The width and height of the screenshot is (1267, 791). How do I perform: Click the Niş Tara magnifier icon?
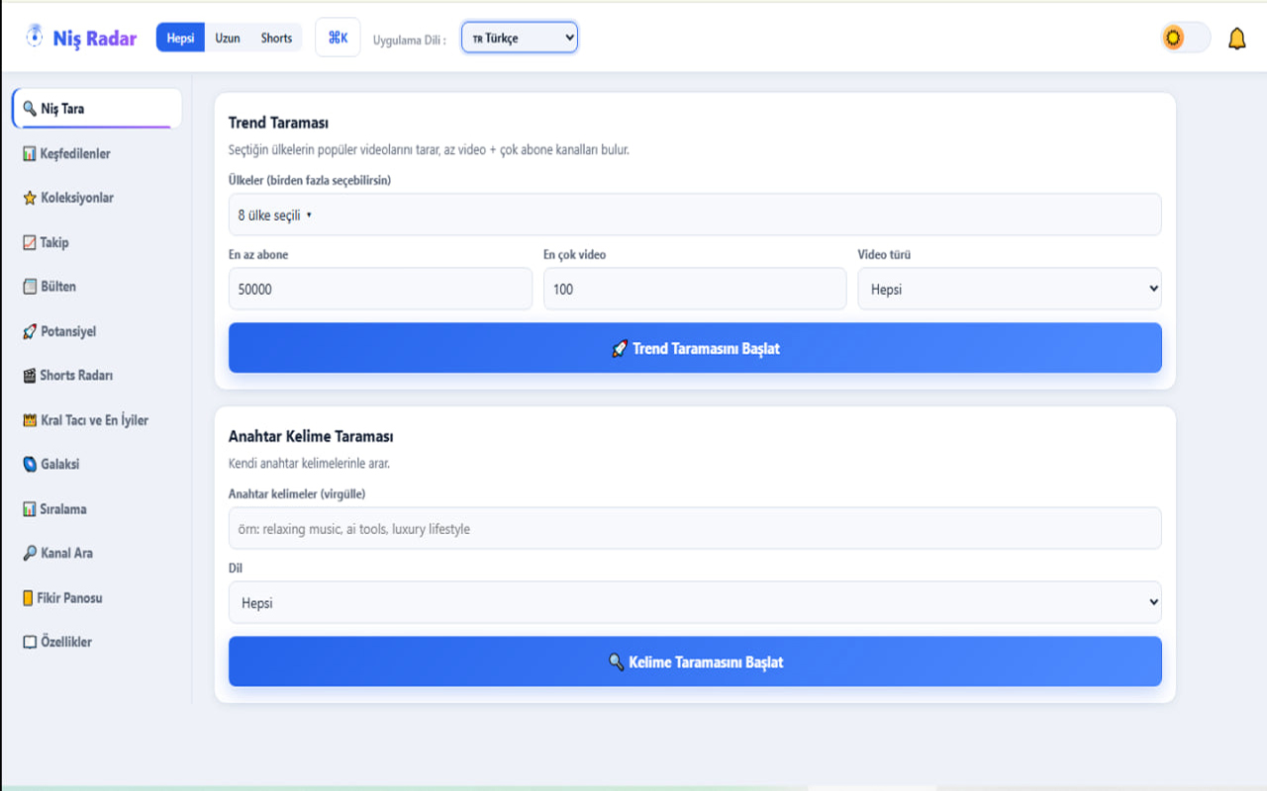point(30,109)
